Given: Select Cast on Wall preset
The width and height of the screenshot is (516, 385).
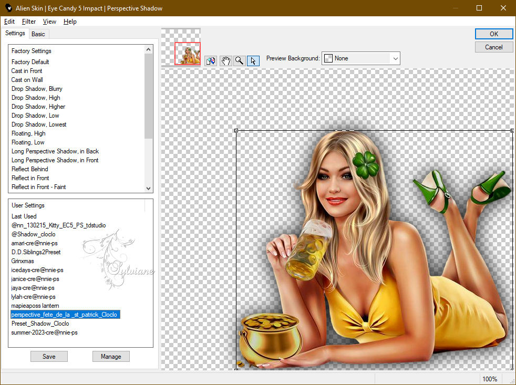Looking at the screenshot, I should (x=27, y=80).
